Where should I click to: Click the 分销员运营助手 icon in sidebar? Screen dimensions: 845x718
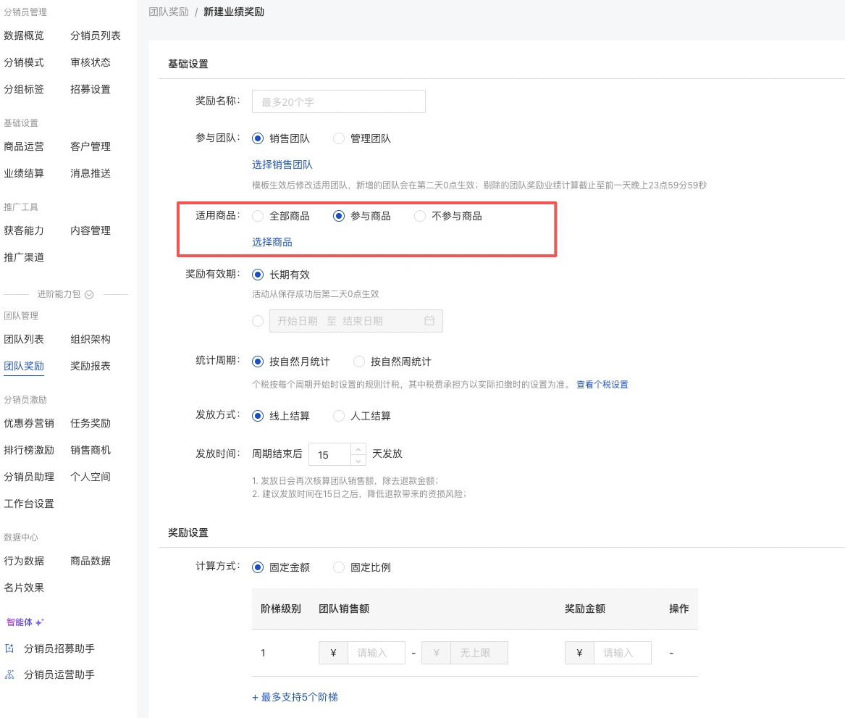[9, 675]
